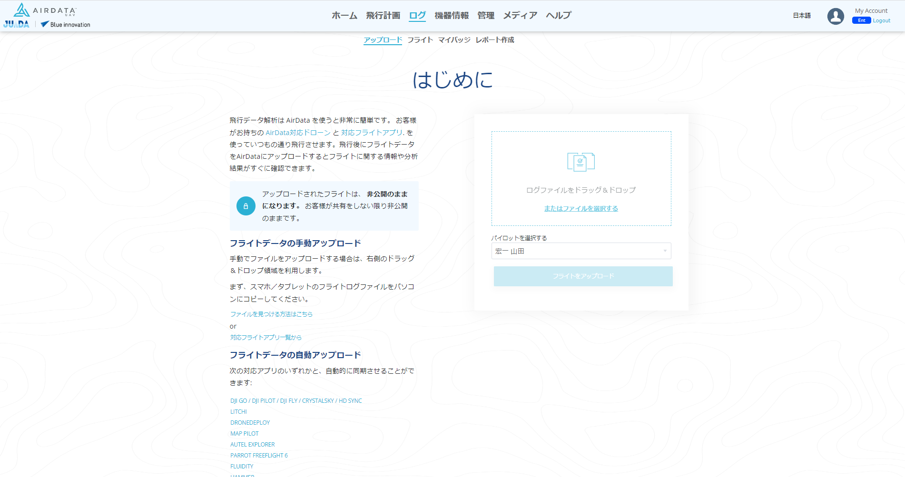The width and height of the screenshot is (905, 477).
Task: Click the Ent account badge
Action: (861, 20)
